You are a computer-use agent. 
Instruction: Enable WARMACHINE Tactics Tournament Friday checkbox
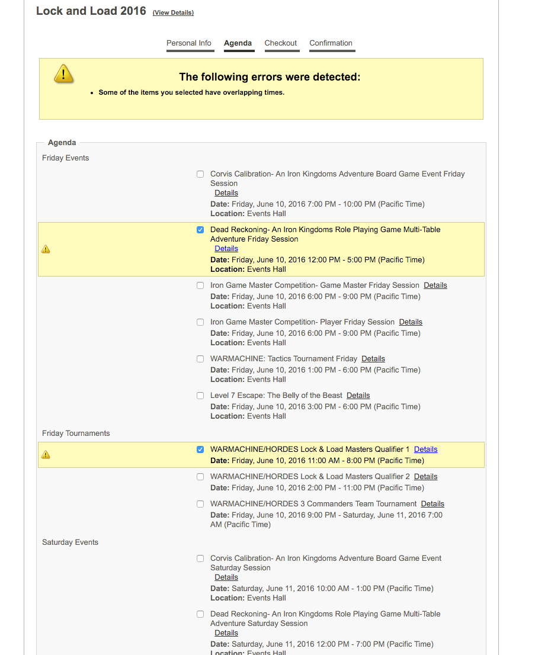pyautogui.click(x=200, y=359)
